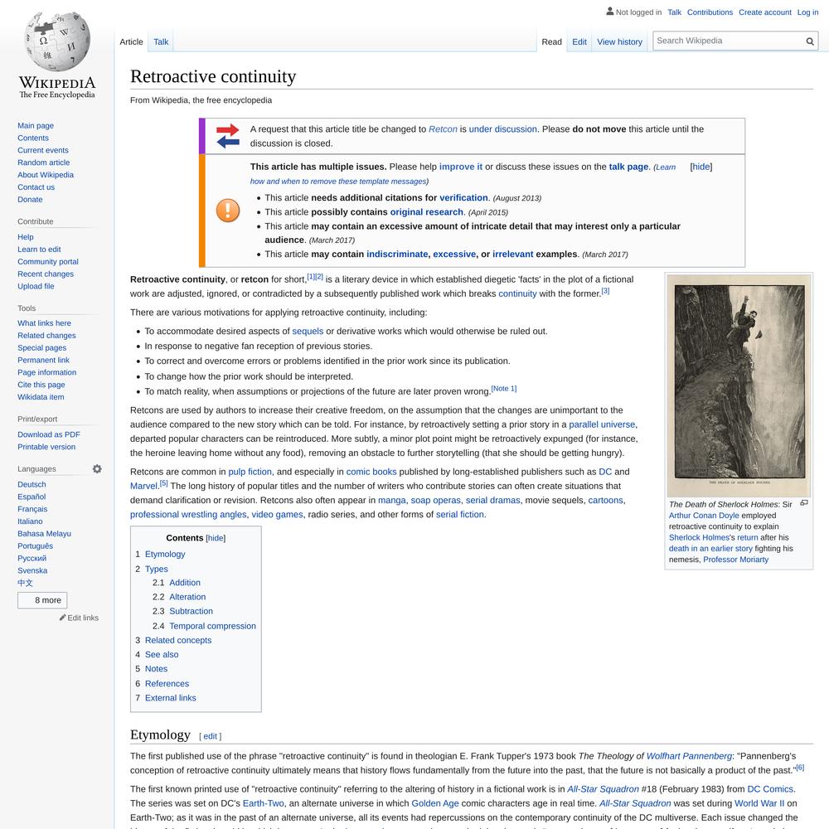The width and height of the screenshot is (829, 829).
Task: Jump to Subtraction in the contents
Action: pyautogui.click(x=191, y=611)
